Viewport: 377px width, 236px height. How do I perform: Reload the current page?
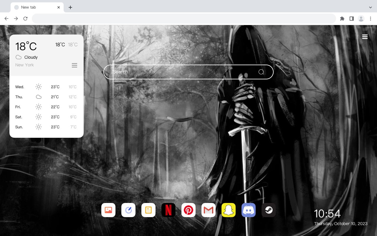click(x=25, y=19)
